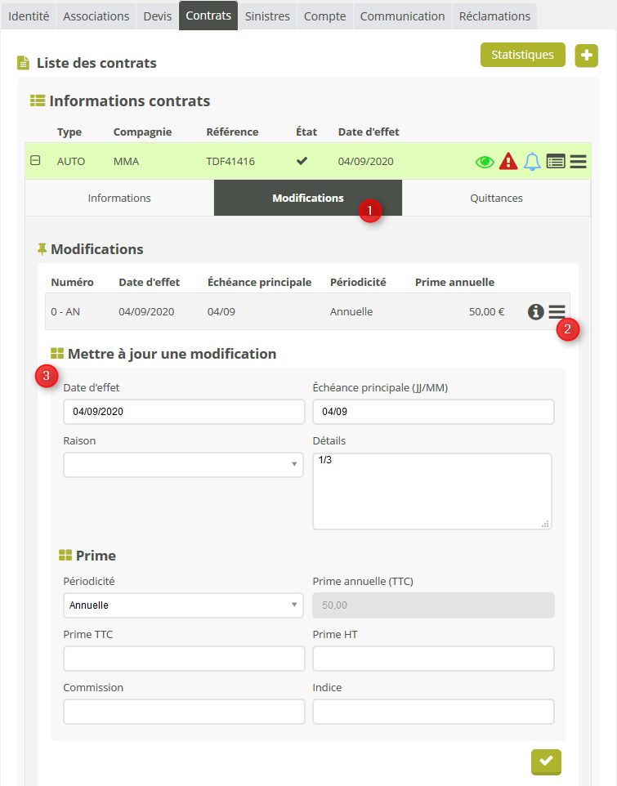Click the info icon on modification 0 - AN
The width and height of the screenshot is (617, 786).
click(x=536, y=311)
